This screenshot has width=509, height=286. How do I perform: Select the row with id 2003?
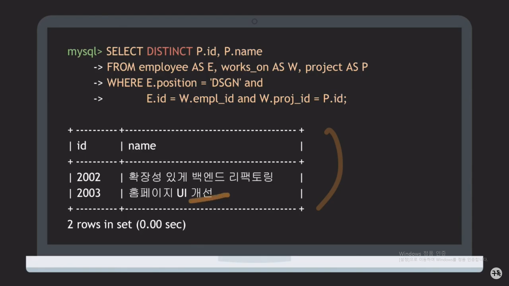click(89, 193)
